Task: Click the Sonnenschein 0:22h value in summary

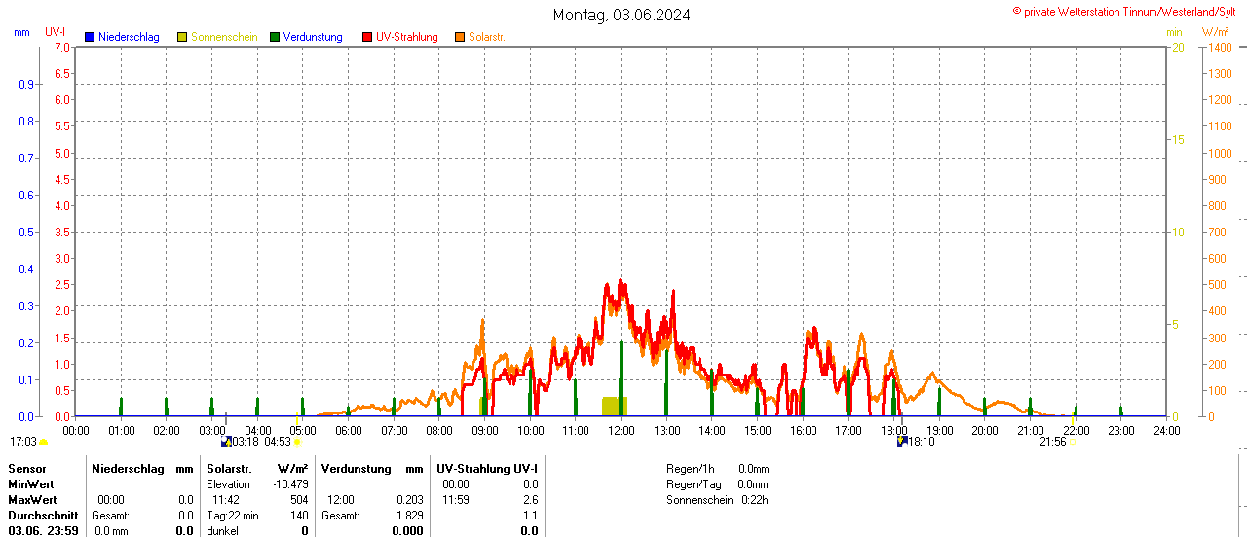Action: tap(754, 500)
